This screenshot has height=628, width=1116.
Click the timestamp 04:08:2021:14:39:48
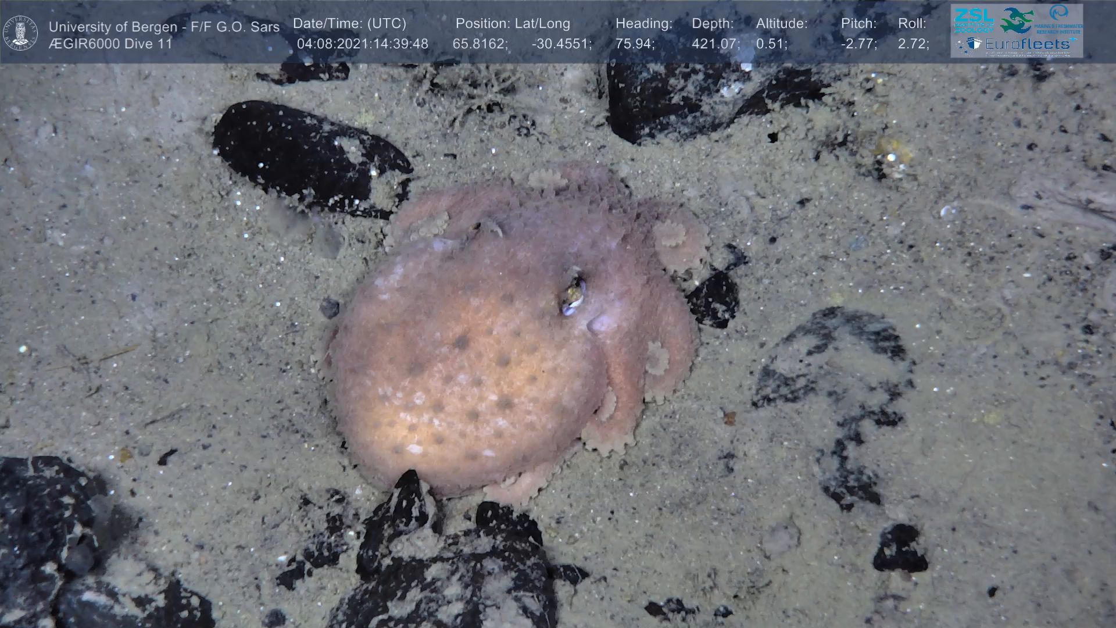362,44
